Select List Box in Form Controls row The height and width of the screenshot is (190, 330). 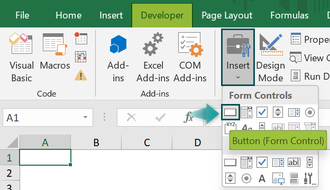point(294,112)
